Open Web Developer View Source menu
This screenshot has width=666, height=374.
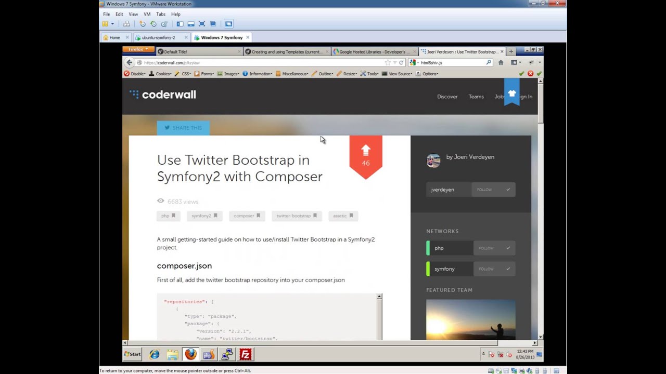pyautogui.click(x=398, y=74)
